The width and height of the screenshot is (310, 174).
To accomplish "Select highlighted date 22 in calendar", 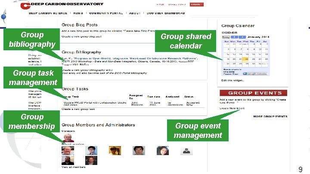I will click(245, 59).
